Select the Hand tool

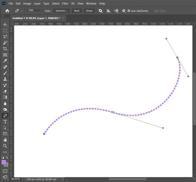point(5,140)
